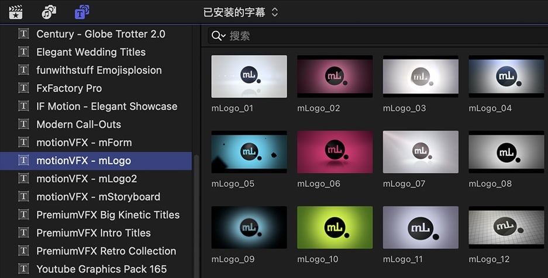Open the search magnifier filter menu
This screenshot has width=548, height=278.
click(218, 36)
